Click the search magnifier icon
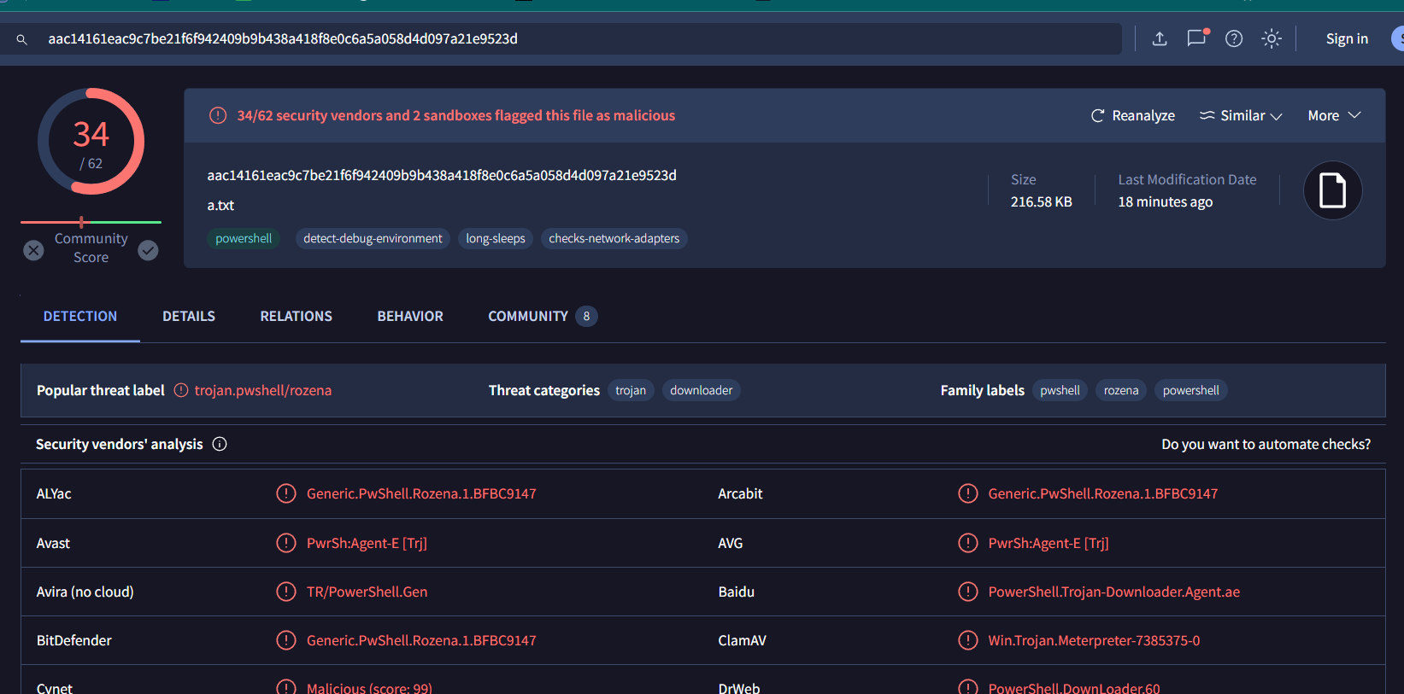Viewport: 1404px width, 694px height. 22,39
